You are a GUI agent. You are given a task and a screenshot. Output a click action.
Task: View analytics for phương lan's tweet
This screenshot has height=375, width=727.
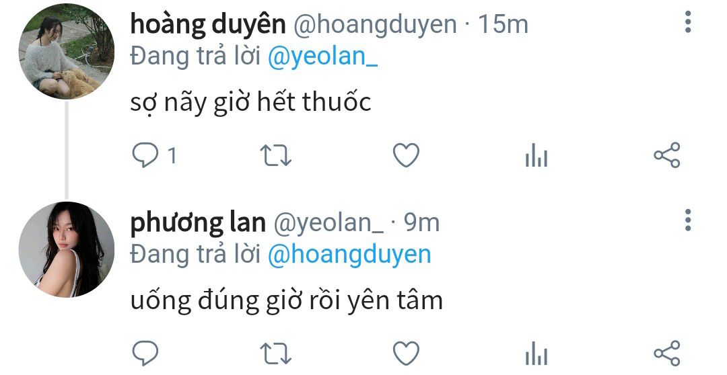pos(536,353)
